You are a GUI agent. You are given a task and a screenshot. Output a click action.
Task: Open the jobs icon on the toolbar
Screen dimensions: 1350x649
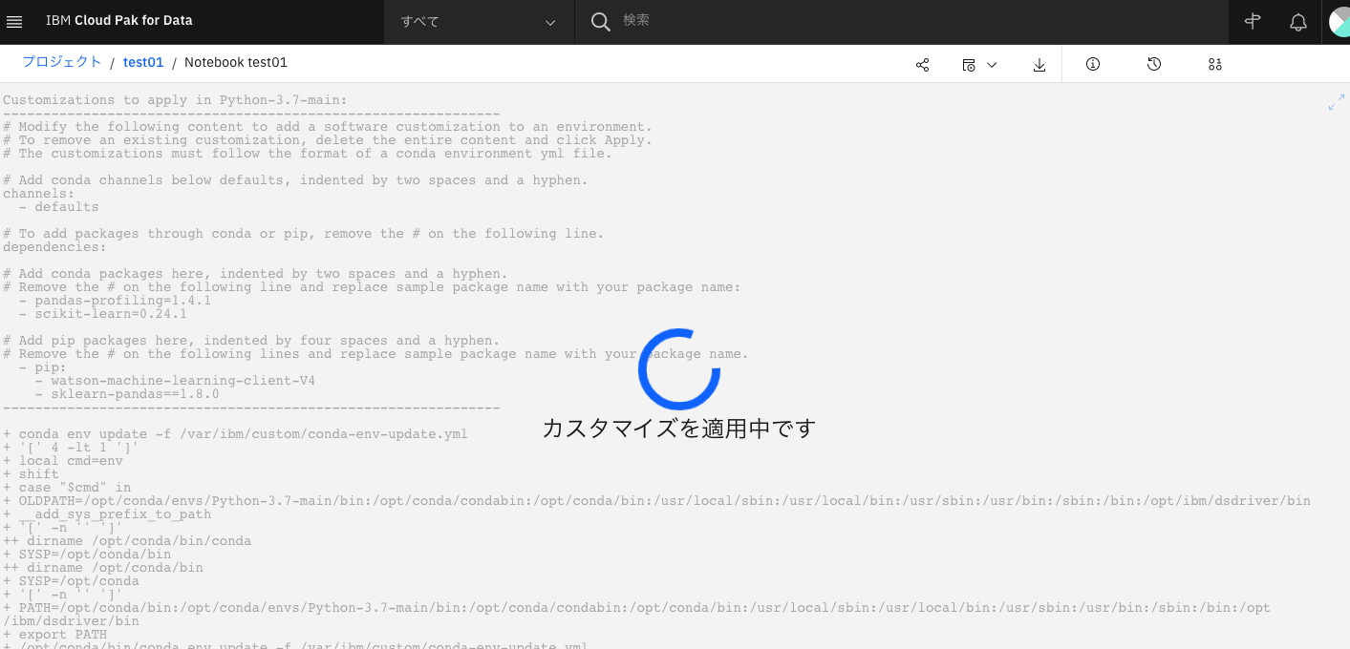pos(1215,64)
